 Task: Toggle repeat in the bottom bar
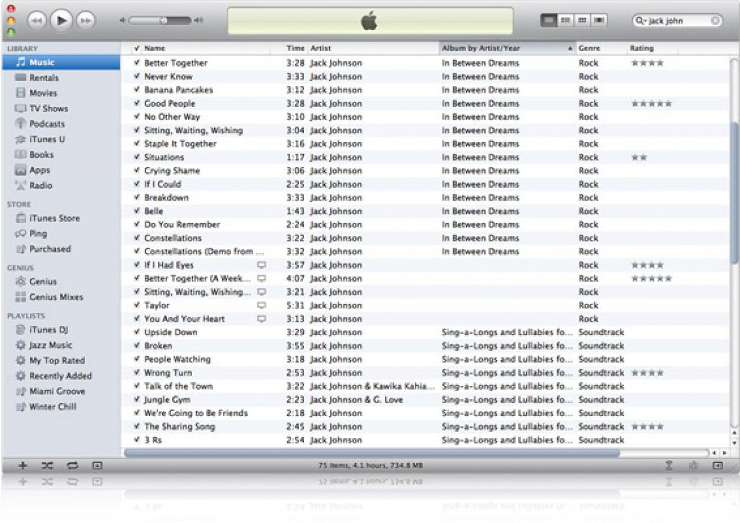(x=72, y=465)
